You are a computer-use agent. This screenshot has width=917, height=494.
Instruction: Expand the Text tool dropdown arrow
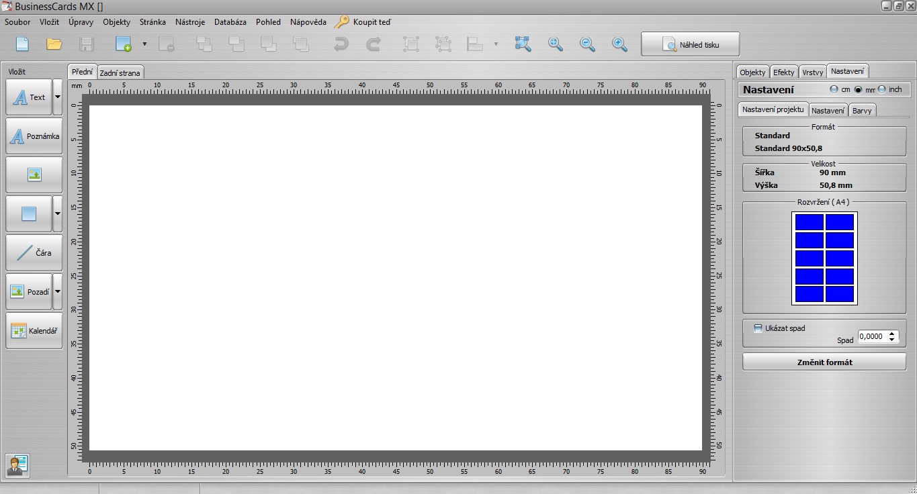(x=57, y=97)
